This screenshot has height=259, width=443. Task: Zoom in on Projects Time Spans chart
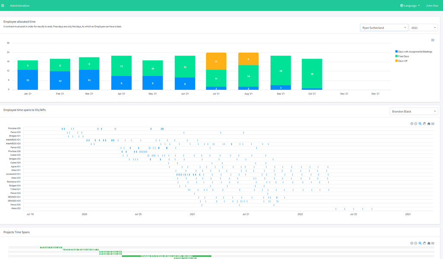(x=411, y=243)
